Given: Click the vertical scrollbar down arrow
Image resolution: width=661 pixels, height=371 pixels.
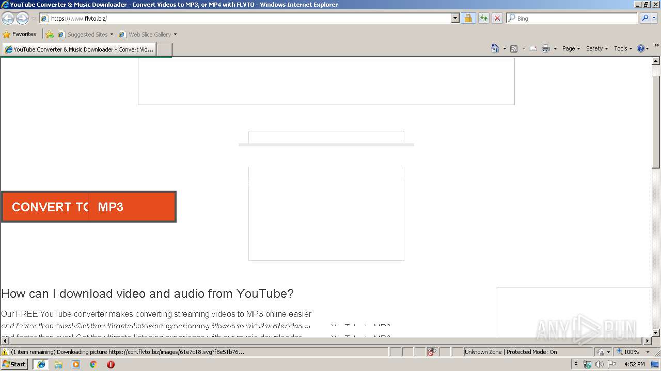Looking at the screenshot, I should [x=656, y=333].
